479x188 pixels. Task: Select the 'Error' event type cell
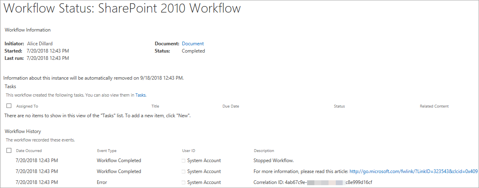[x=102, y=182]
